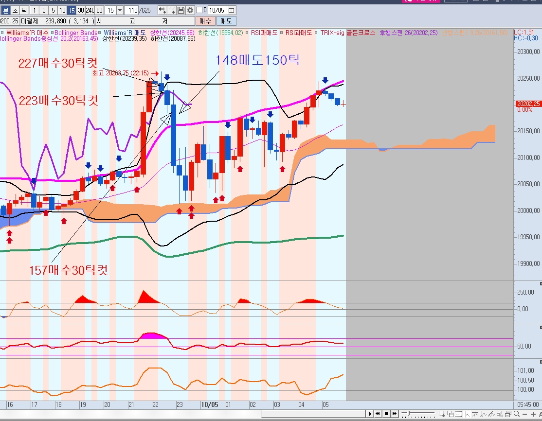Viewport: 542px width, 421px height.
Task: Select the 1 period button
Action: pos(35,10)
